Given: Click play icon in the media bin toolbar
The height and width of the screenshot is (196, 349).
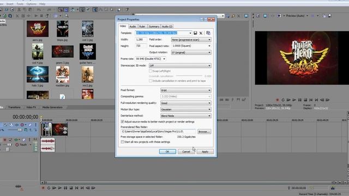Looking at the screenshot, I should pyautogui.click(x=36, y=16).
